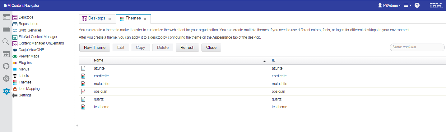Click the cordierite row theme icon
Image resolution: width=446 pixels, height=132 pixels.
[x=83, y=76]
